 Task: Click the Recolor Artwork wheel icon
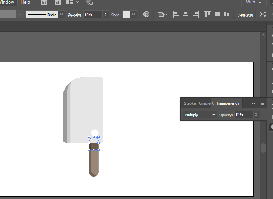tap(146, 15)
